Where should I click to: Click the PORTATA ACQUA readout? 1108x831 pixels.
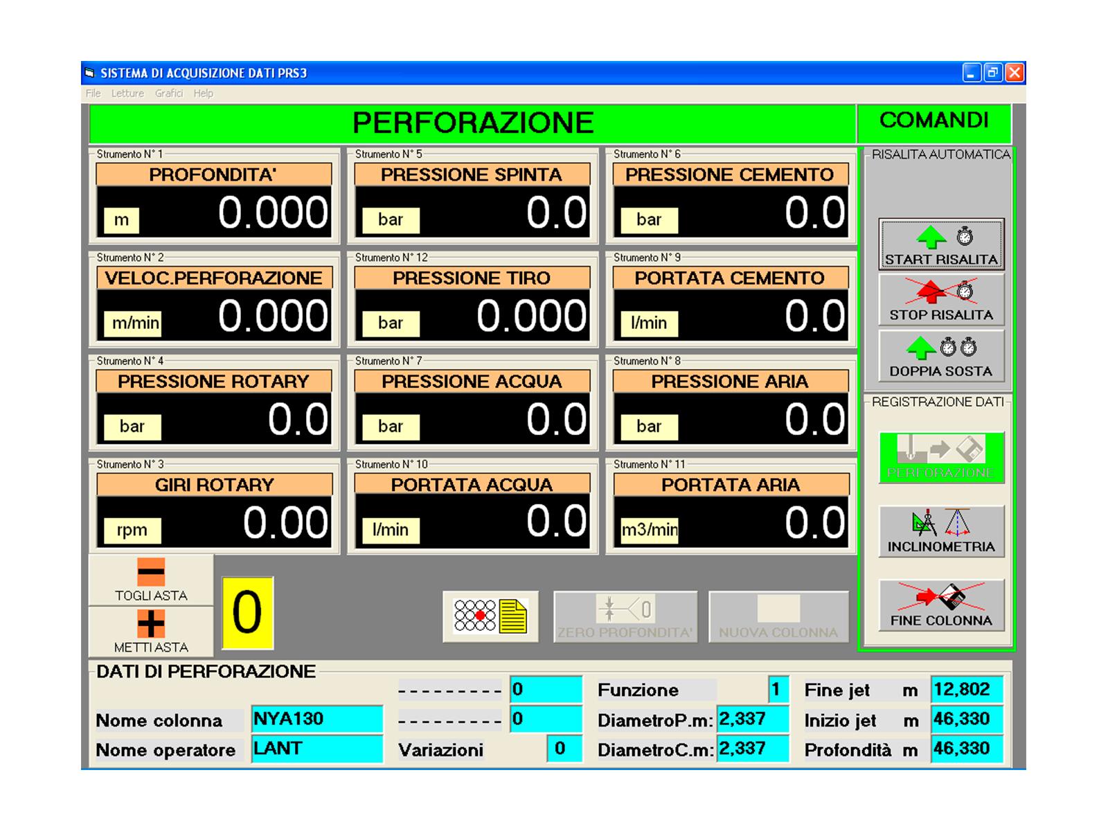pos(472,521)
